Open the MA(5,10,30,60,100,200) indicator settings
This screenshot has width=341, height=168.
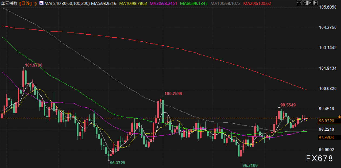[67, 4]
